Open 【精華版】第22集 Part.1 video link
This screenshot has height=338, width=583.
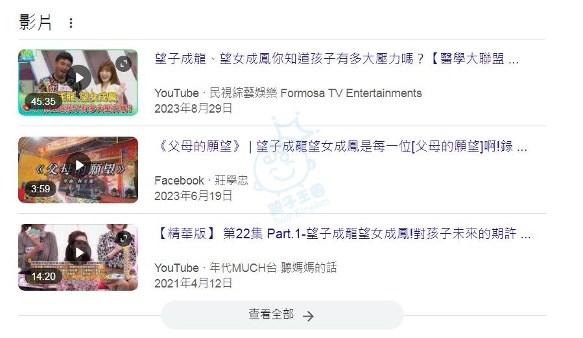pyautogui.click(x=342, y=234)
